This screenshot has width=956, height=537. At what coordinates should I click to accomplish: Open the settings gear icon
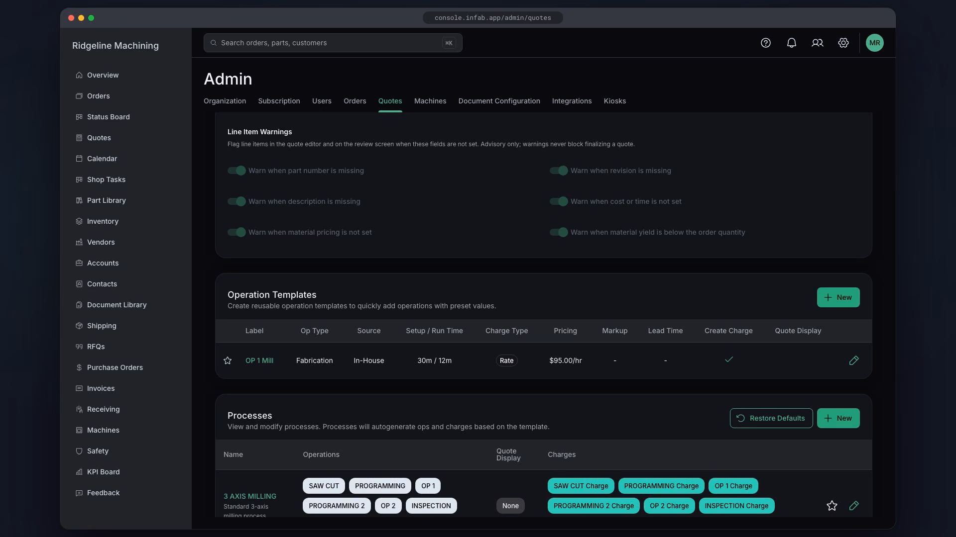(x=843, y=43)
